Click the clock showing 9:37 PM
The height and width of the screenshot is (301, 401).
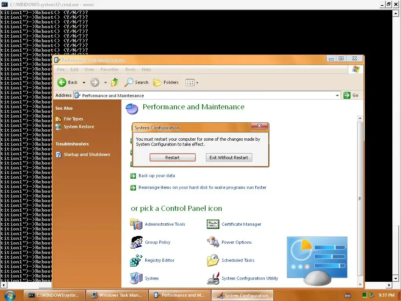click(387, 295)
